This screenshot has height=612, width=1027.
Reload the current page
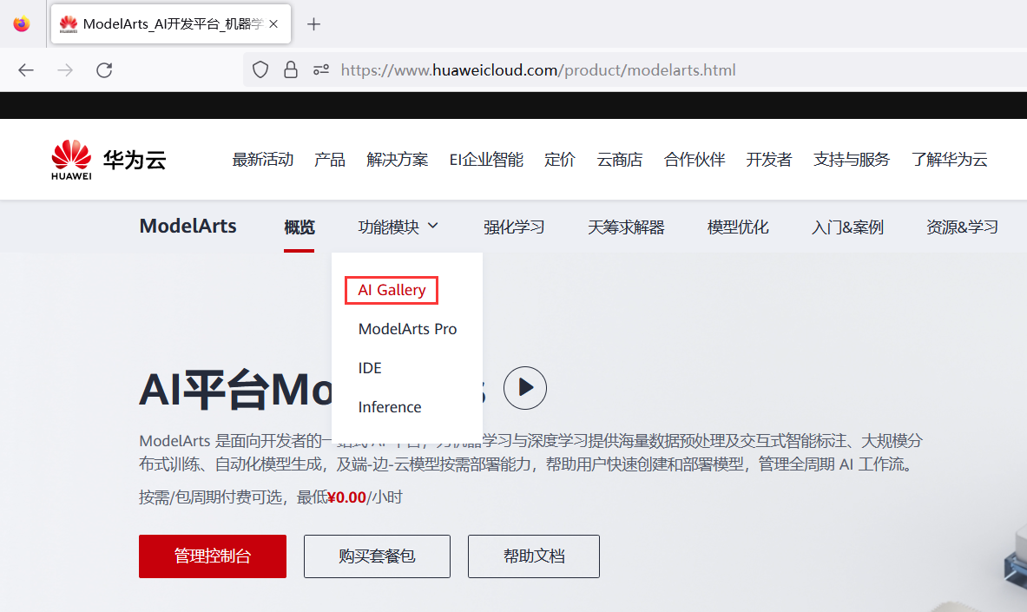pyautogui.click(x=104, y=69)
